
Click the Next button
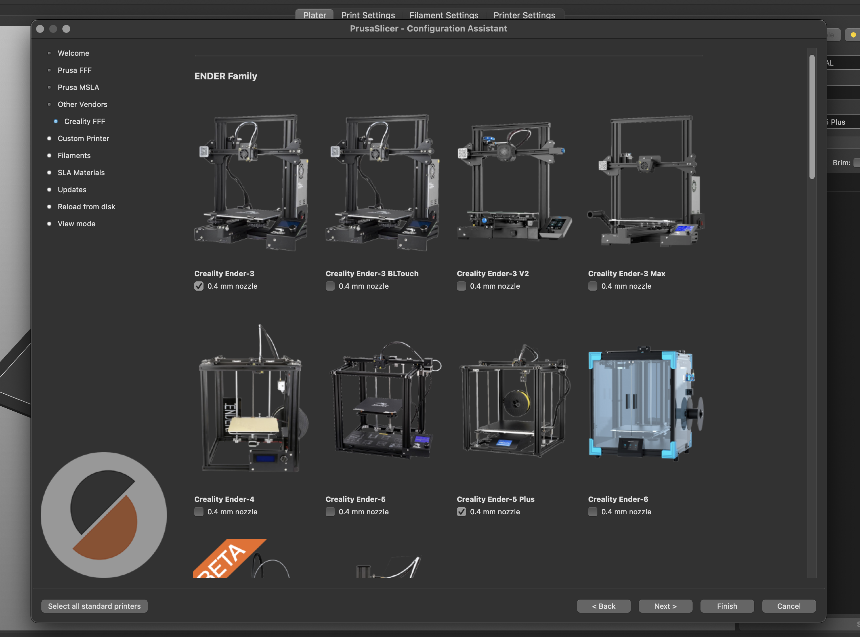coord(666,606)
